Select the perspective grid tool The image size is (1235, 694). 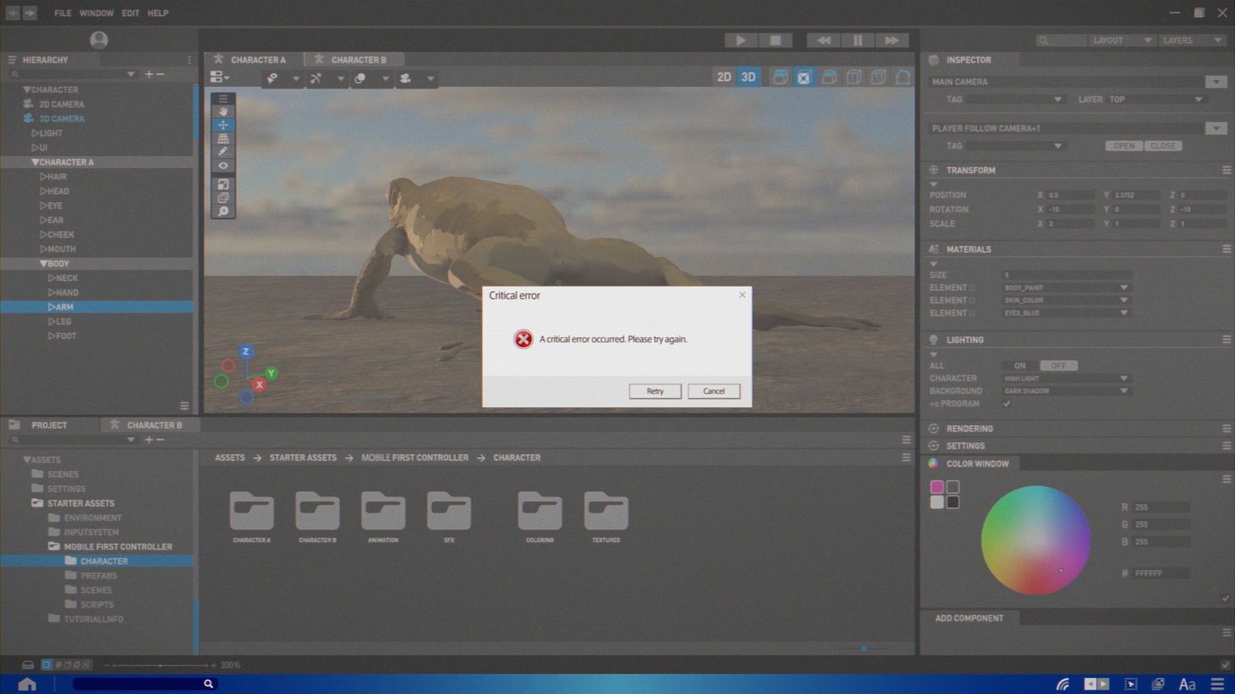tap(223, 139)
